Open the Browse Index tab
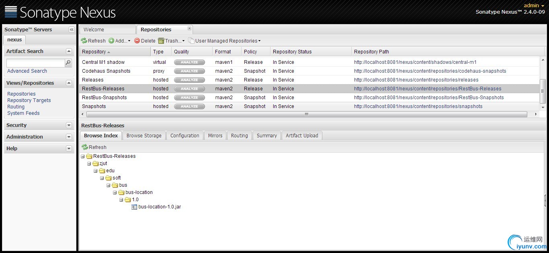 point(101,136)
